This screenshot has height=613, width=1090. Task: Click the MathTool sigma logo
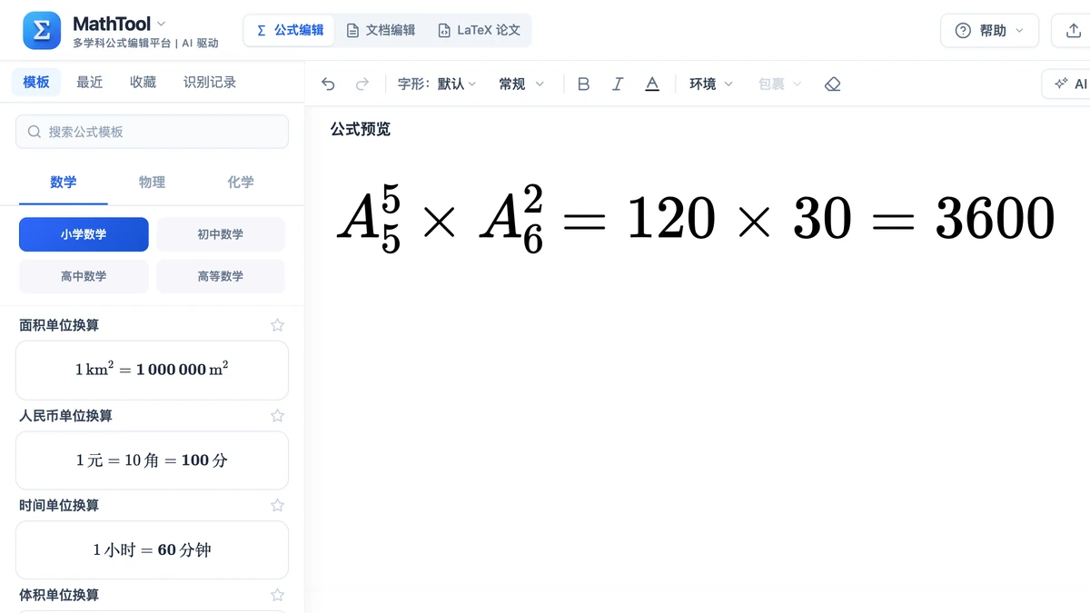[x=42, y=31]
